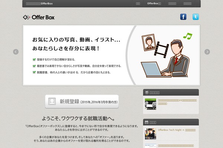The image size is (223, 148).
Task: Click headline お気に入りの写真、動画、イラスト…
Action: click(x=76, y=40)
